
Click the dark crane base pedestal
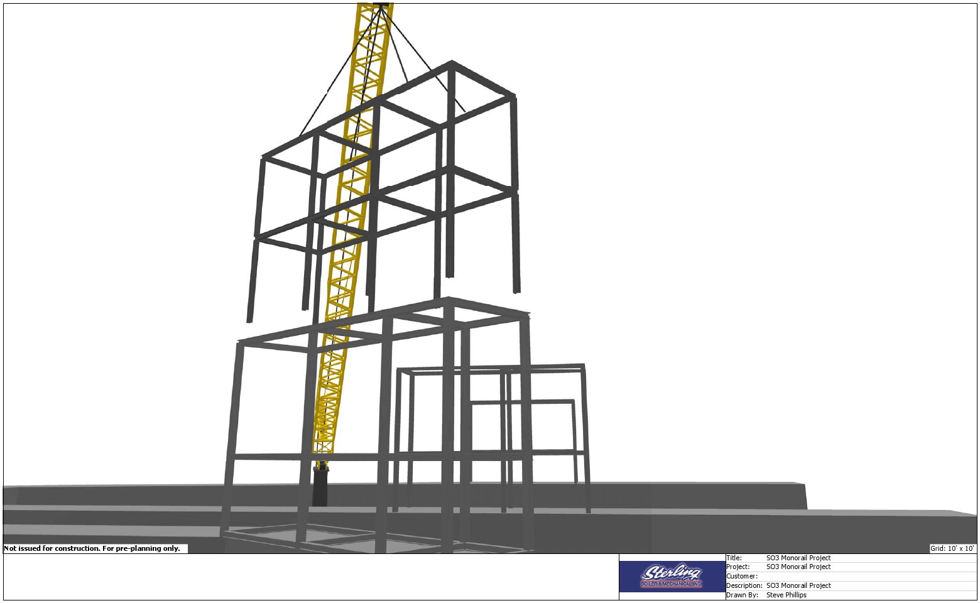pos(320,486)
